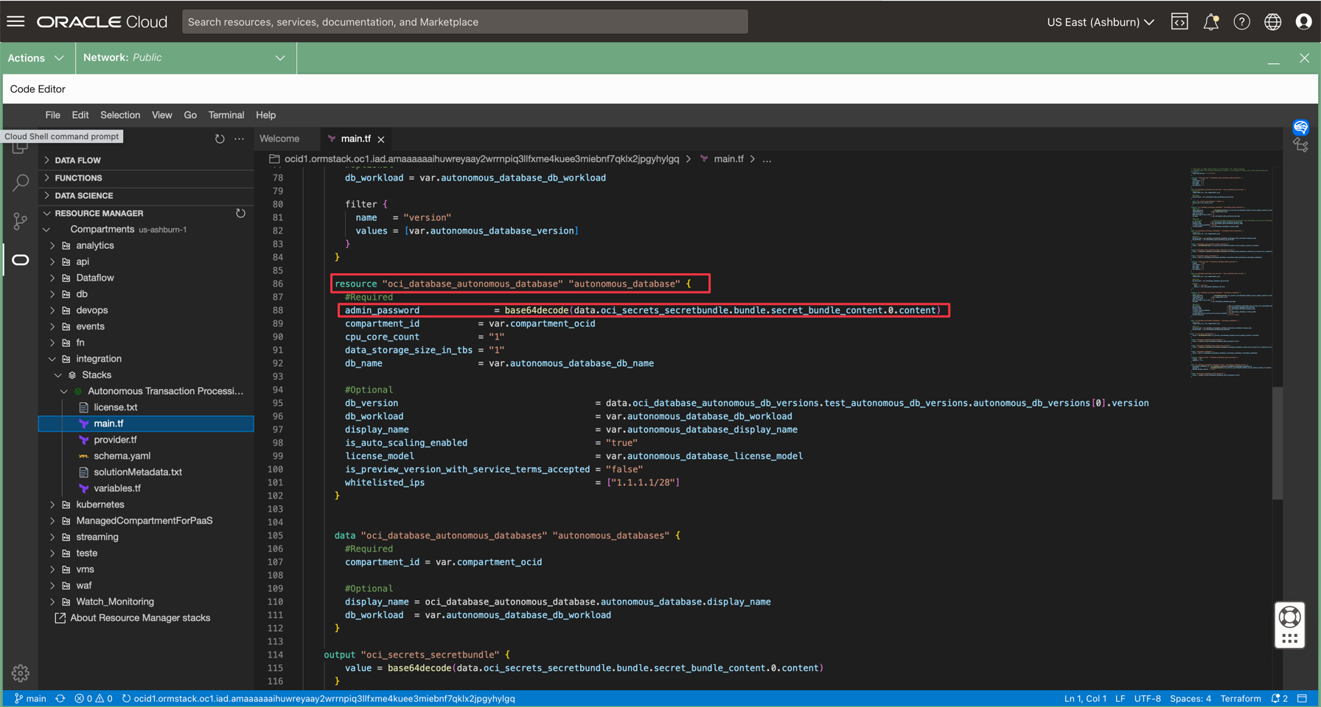Open the notifications bell
The image size is (1321, 707).
coord(1210,22)
